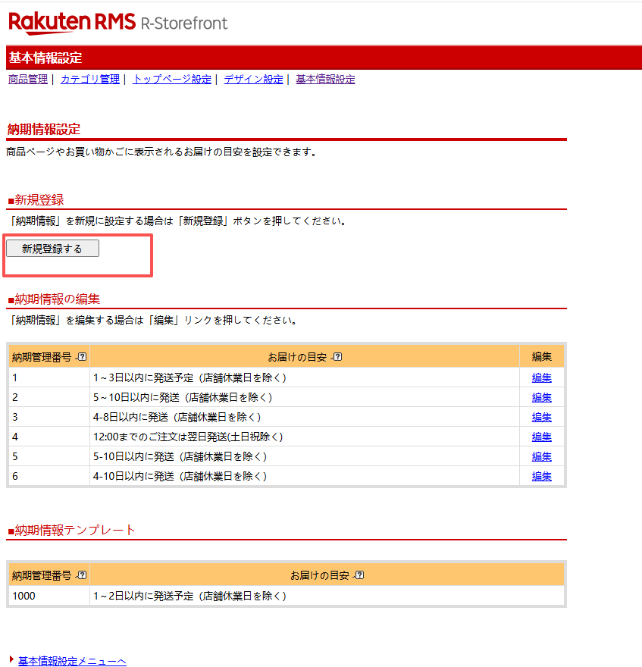Edit the 4-10日以内に発送 row
This screenshot has width=642, height=667.
click(542, 476)
